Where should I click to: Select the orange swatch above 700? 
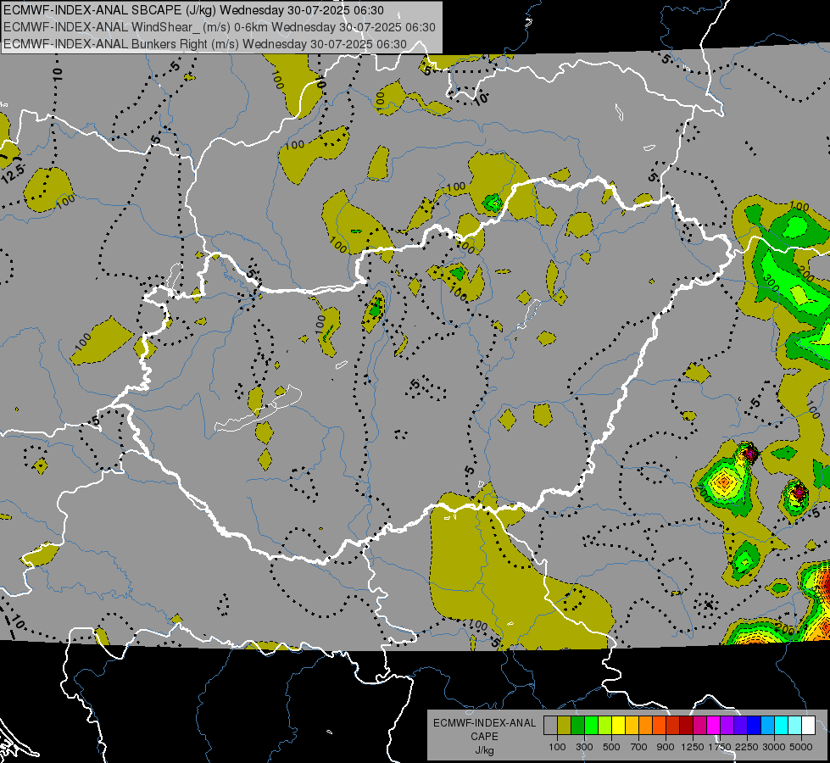point(646,725)
